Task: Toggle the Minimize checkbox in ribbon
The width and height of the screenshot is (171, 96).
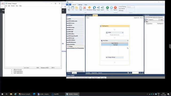Action: pos(118,11)
